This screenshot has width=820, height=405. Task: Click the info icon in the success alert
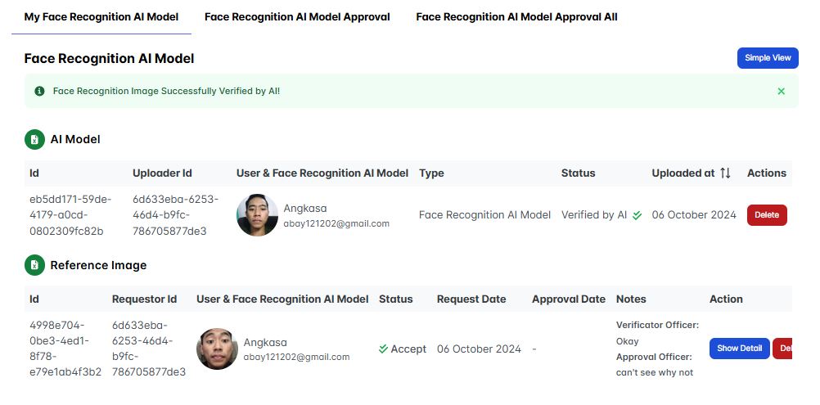point(39,91)
